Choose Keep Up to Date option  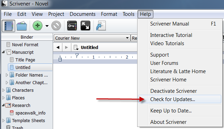[x=180, y=111]
